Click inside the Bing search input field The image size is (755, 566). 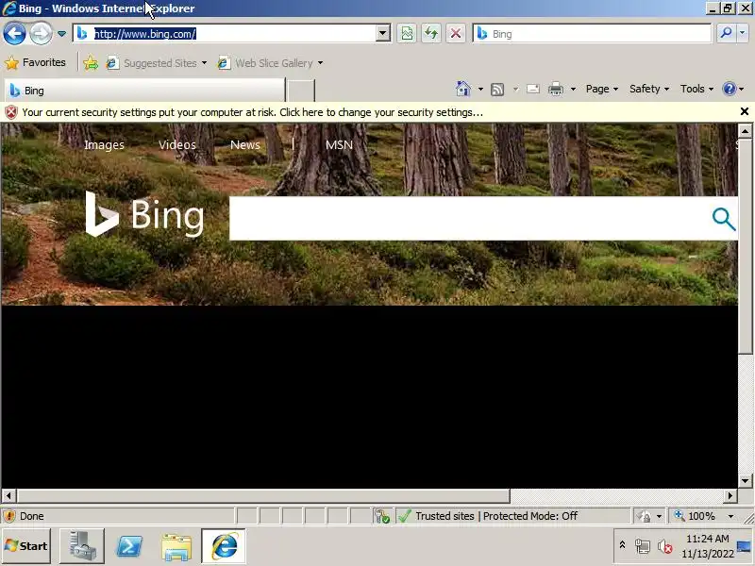point(469,219)
